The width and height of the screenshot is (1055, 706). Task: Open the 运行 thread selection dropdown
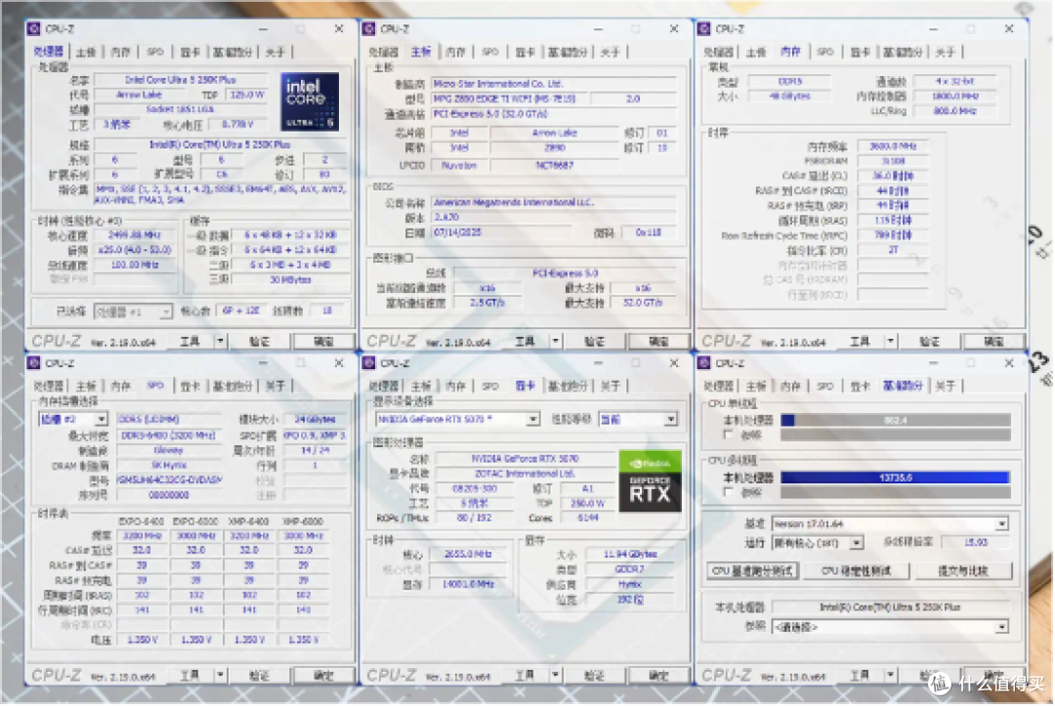click(x=818, y=543)
